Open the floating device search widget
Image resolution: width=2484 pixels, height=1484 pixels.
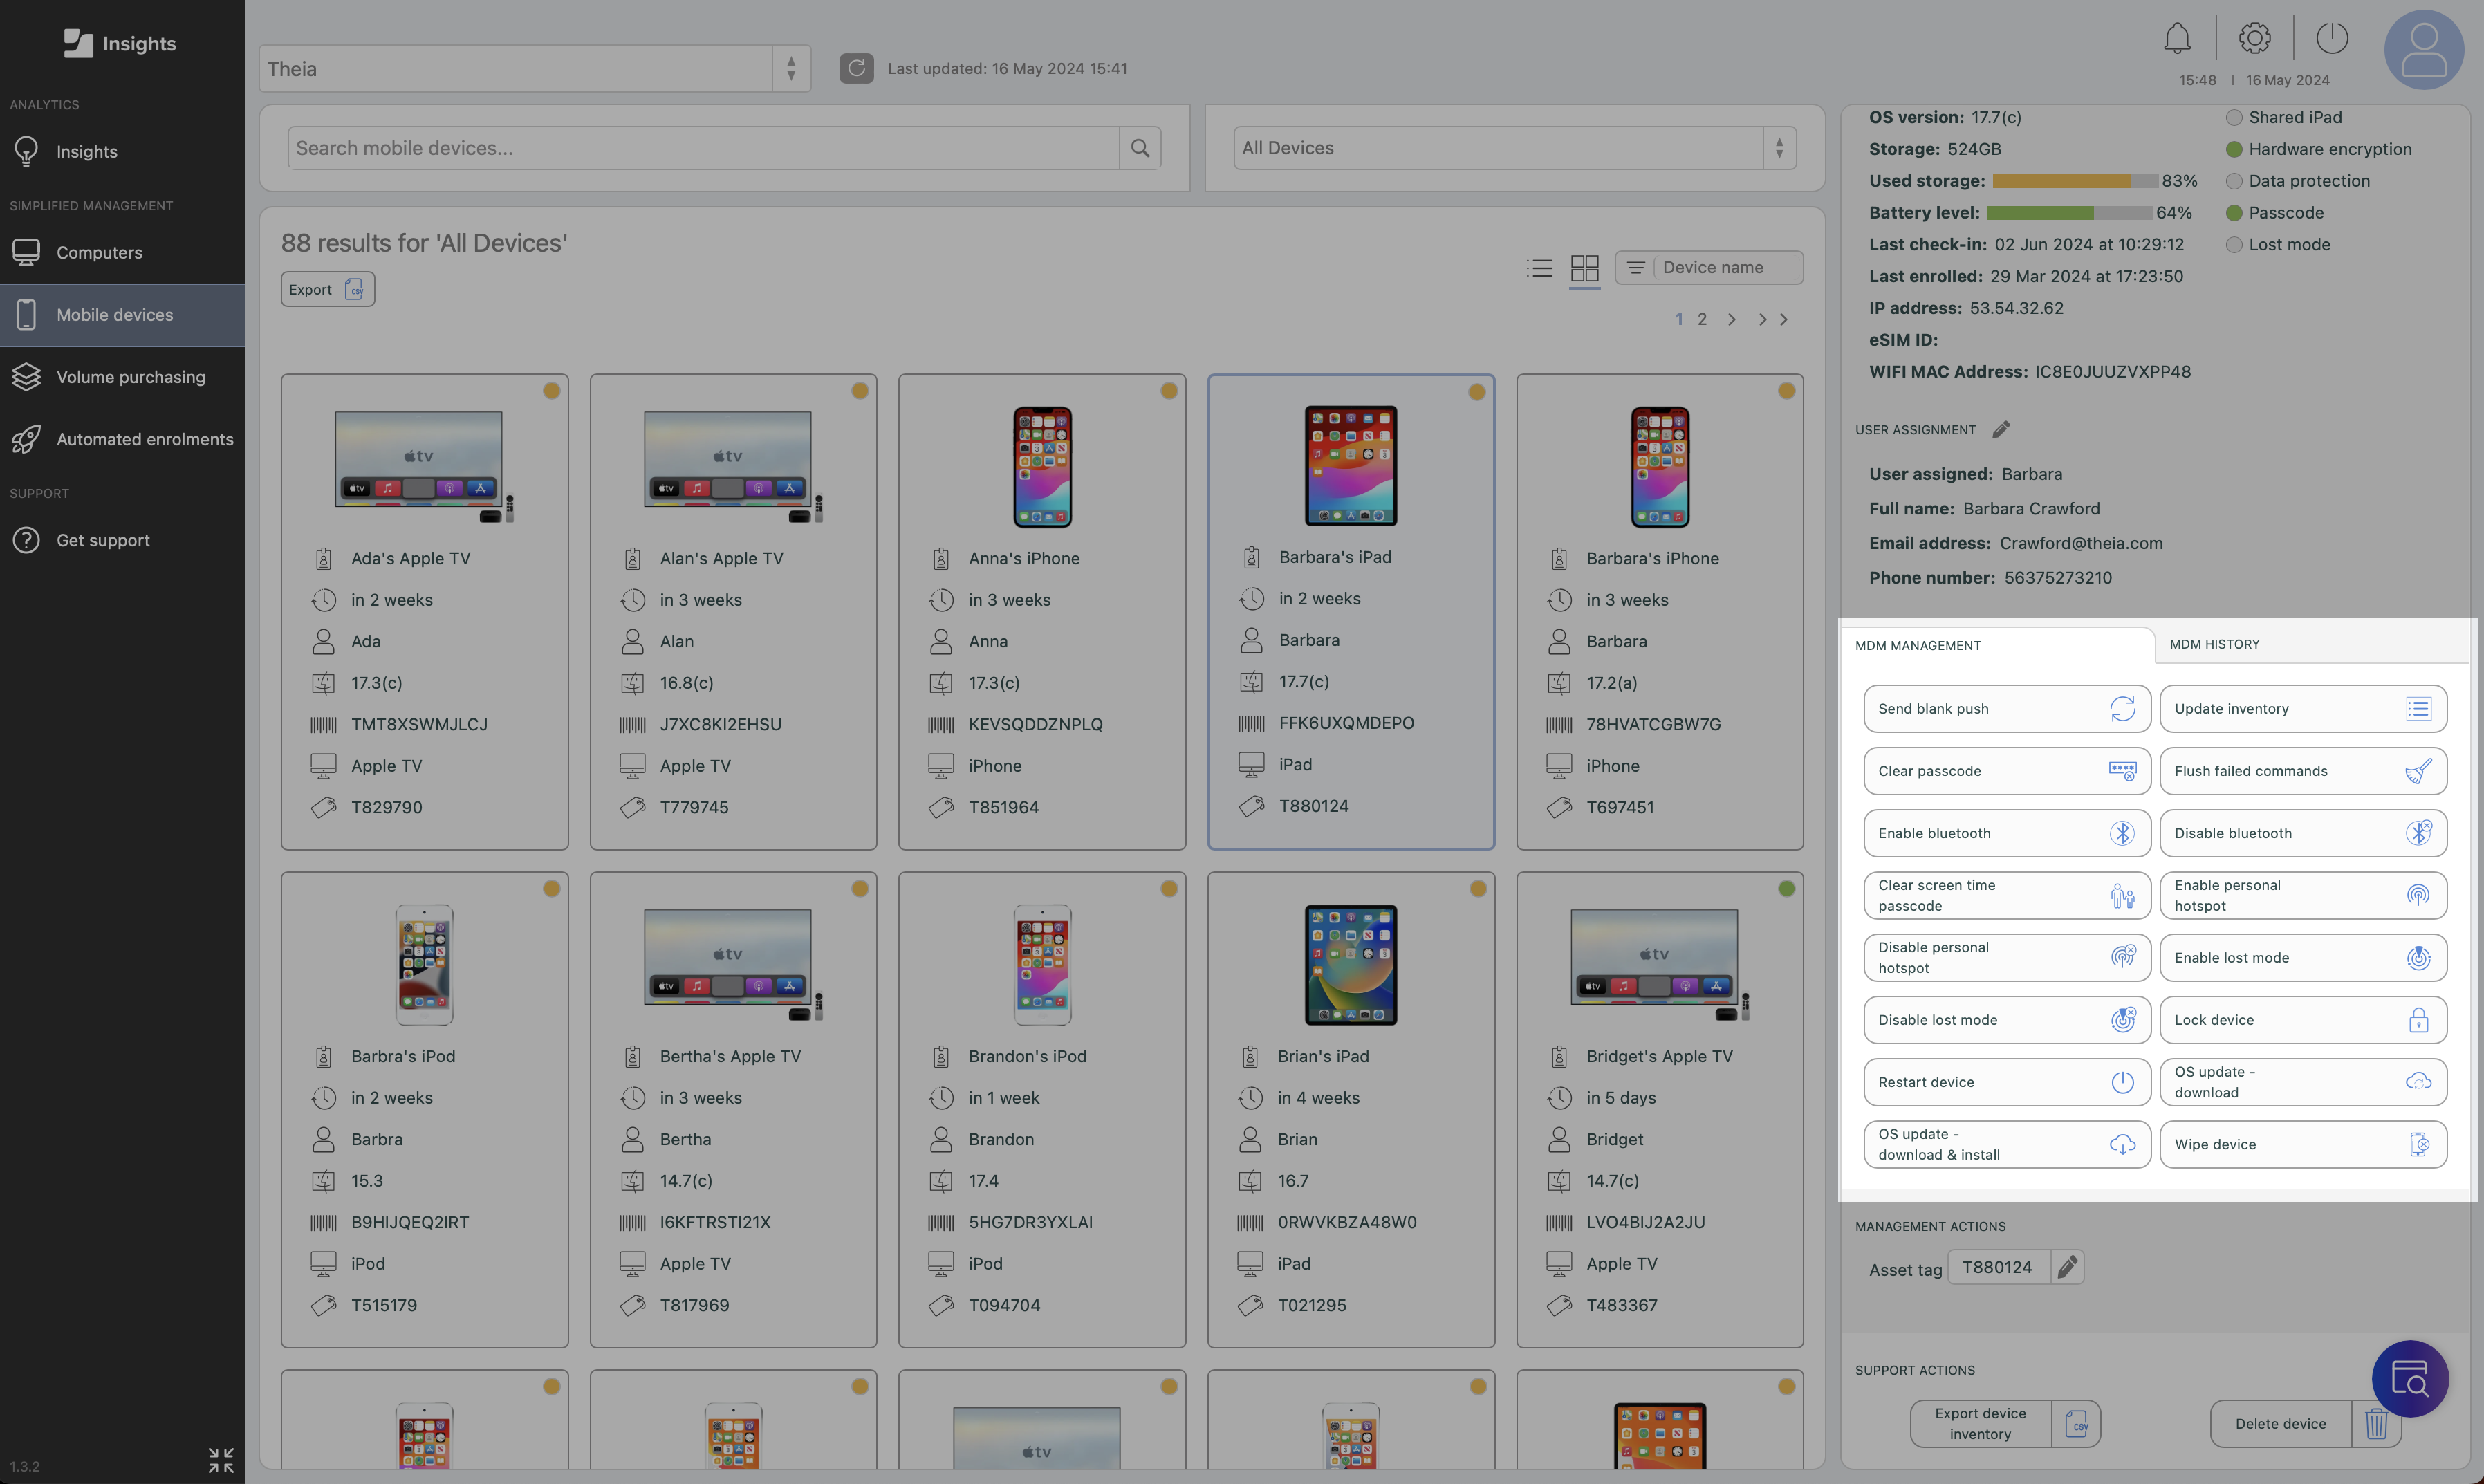pos(2410,1379)
